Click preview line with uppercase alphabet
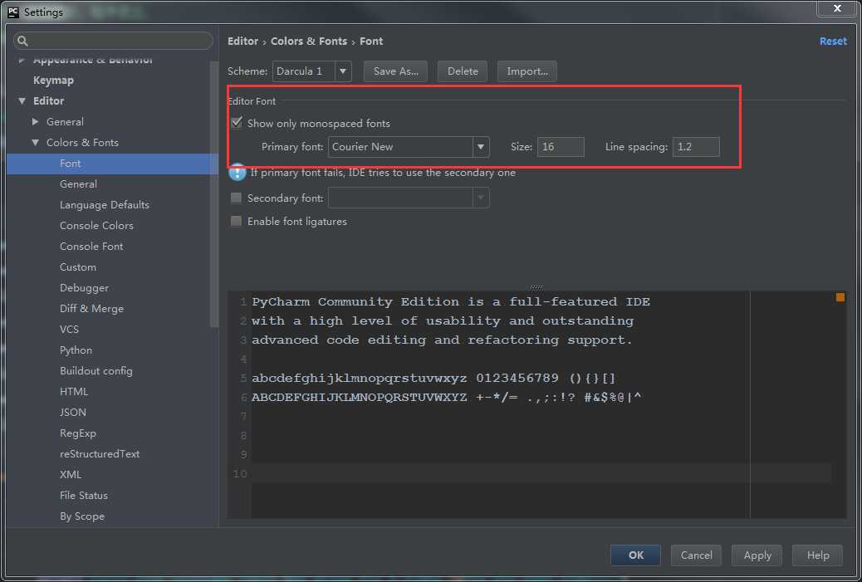 [x=447, y=397]
